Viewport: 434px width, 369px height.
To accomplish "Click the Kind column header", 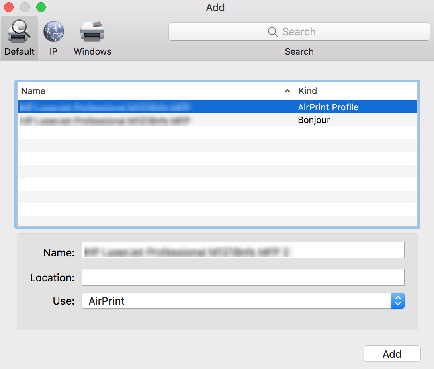I will pyautogui.click(x=308, y=91).
